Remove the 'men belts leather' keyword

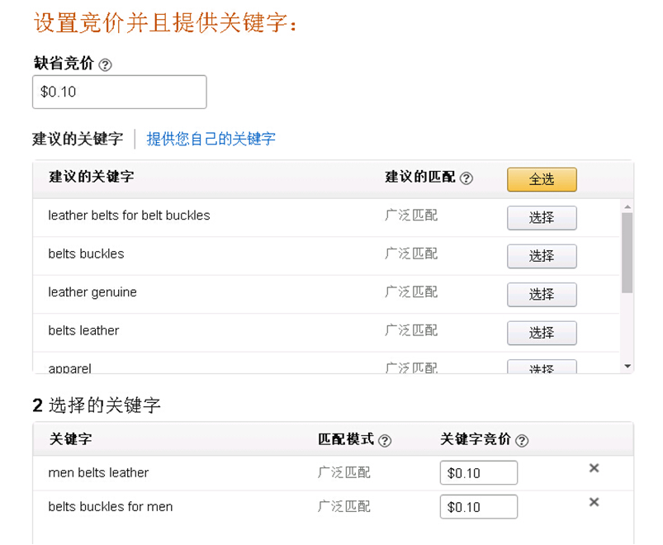[594, 467]
